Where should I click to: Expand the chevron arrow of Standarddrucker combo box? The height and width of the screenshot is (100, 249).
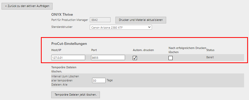[x=149, y=27]
